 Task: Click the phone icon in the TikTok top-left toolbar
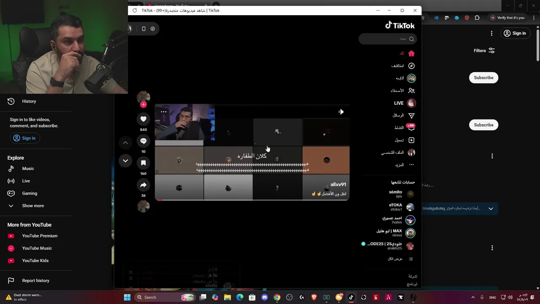coord(143,29)
